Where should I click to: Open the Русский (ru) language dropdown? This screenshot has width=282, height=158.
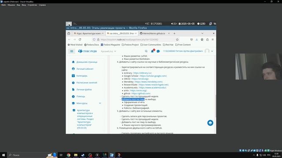[108, 51]
